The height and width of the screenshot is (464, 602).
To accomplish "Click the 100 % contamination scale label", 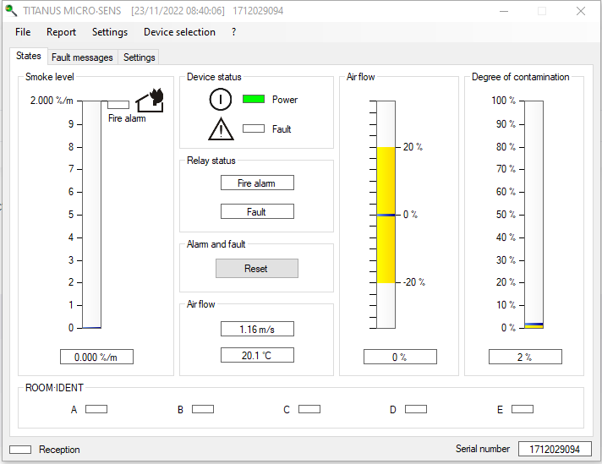I will click(x=504, y=101).
